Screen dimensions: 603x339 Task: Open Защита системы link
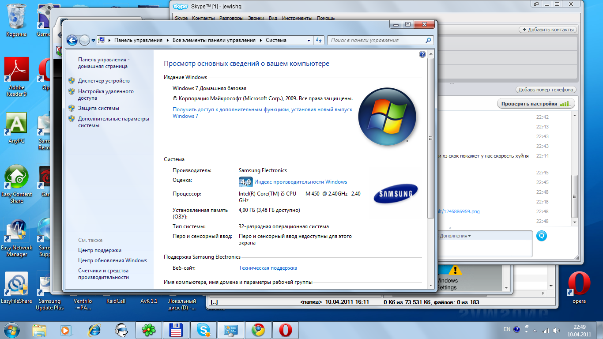tap(98, 108)
